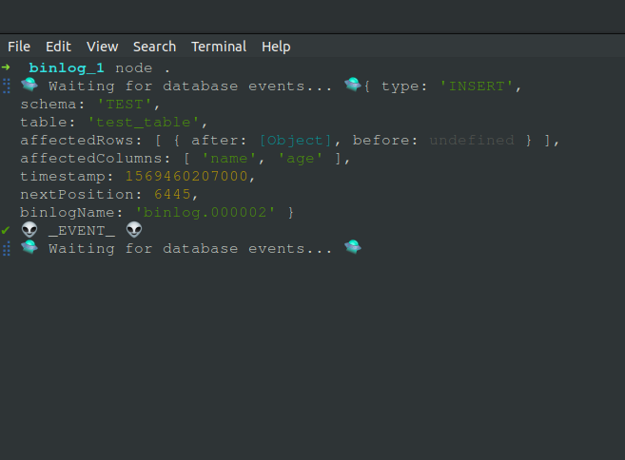Click the UFO emoji before '{ type:'
Viewport: 625px width, 460px height.
[352, 85]
